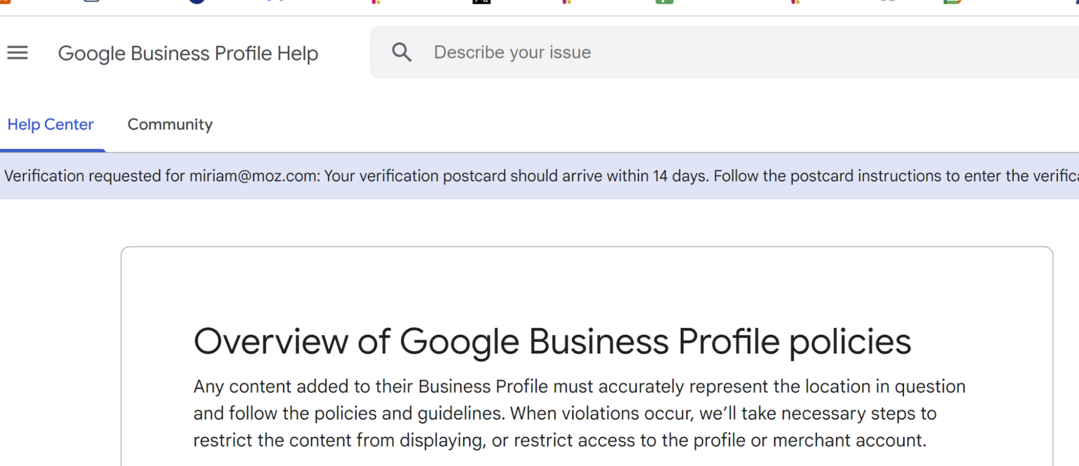Click the black bookmark icon in top strip
Image resolution: width=1079 pixels, height=466 pixels.
pos(481,2)
